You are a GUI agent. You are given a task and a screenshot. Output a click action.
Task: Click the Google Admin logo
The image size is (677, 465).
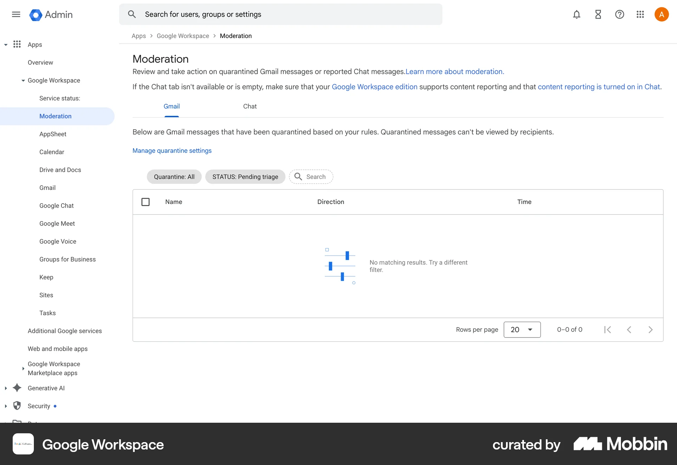click(50, 15)
